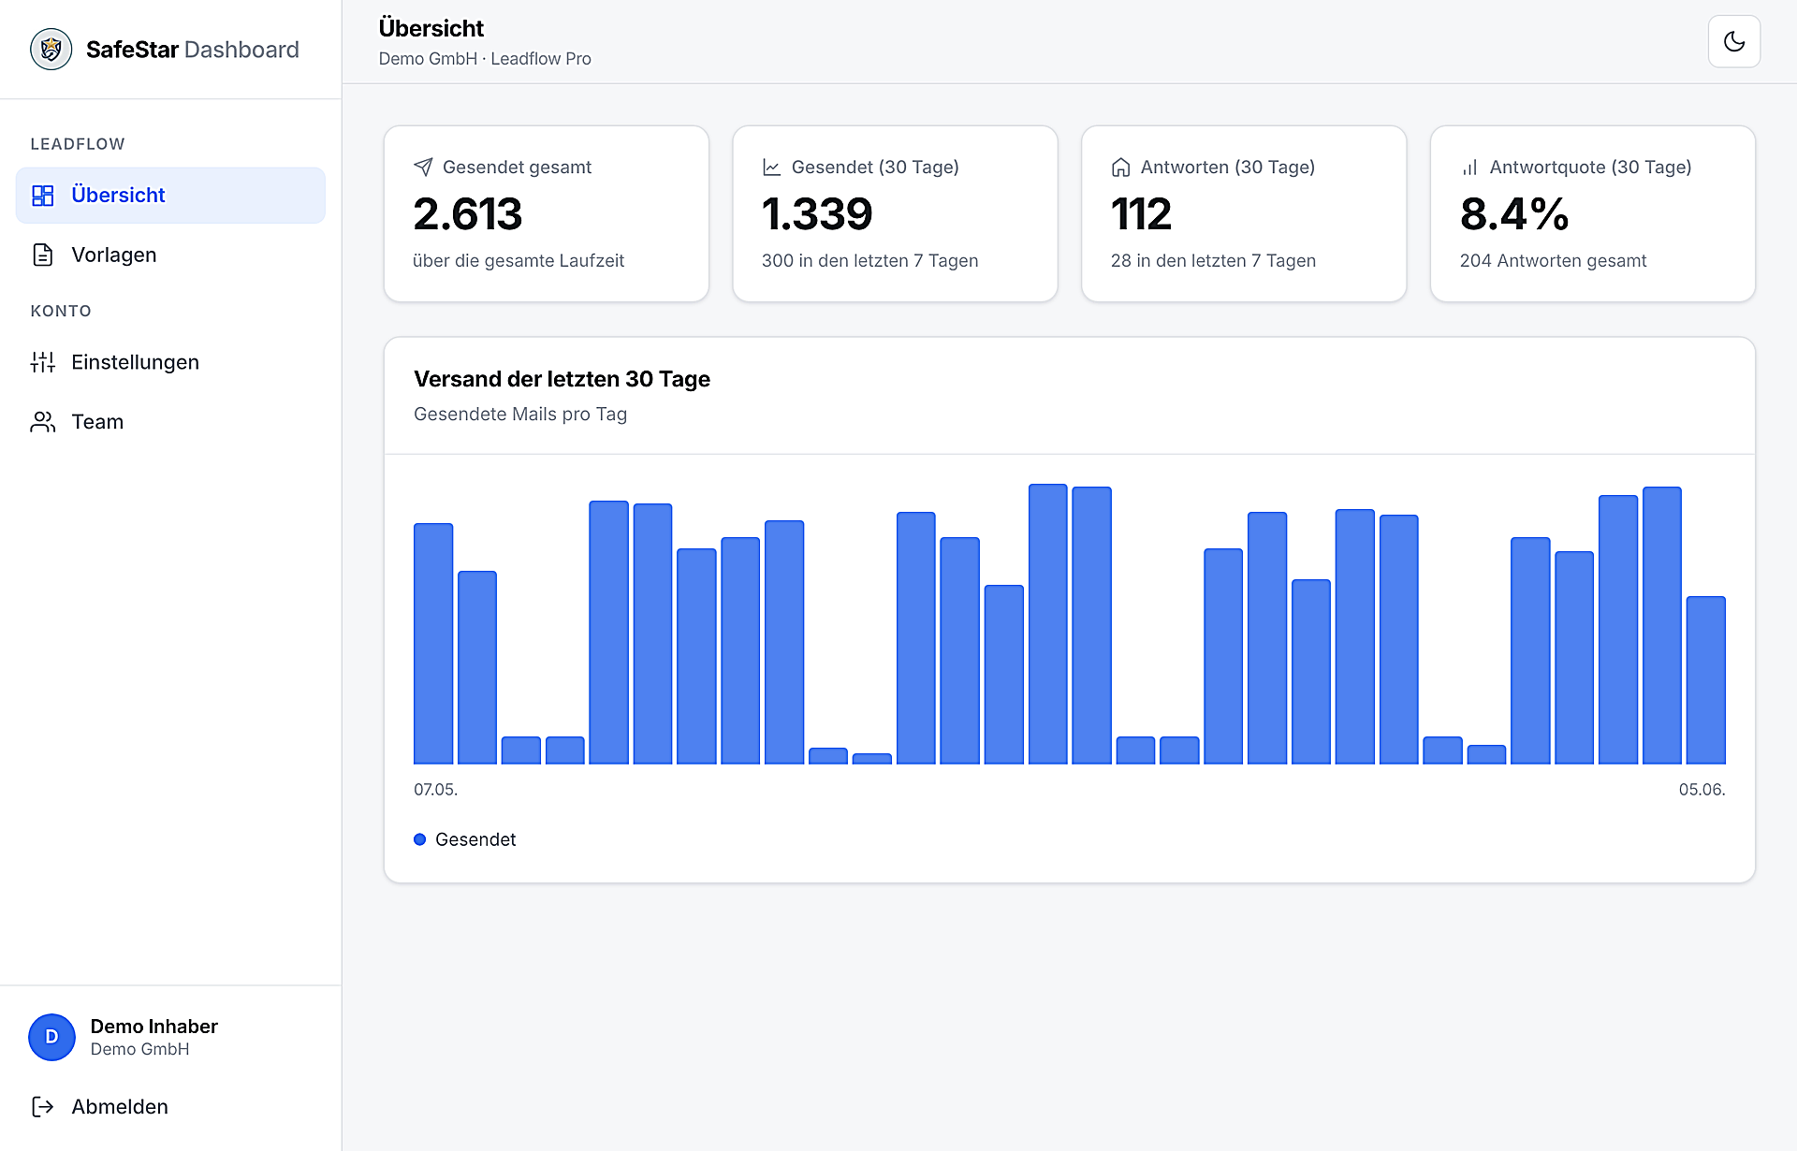Click 'über die gesamte Laufzeit' text
This screenshot has height=1151, width=1797.
click(519, 261)
